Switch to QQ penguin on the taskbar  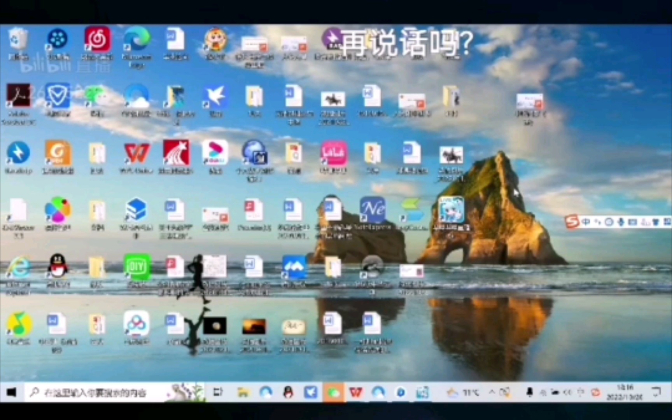[x=288, y=392]
